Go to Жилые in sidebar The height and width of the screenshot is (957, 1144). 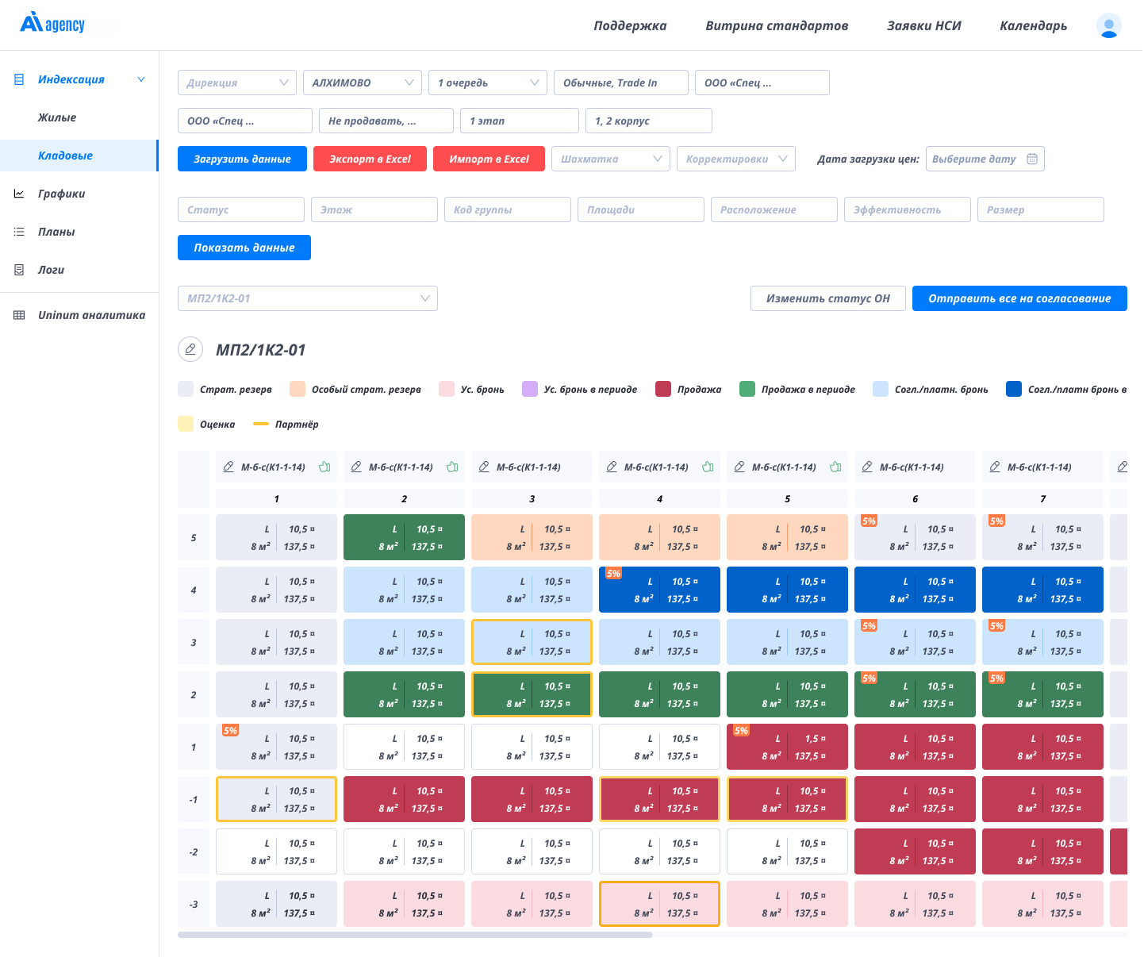[57, 117]
